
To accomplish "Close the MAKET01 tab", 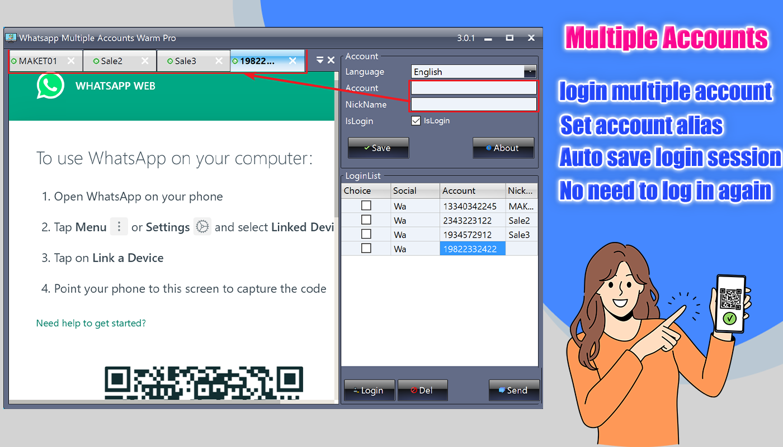I will coord(71,61).
